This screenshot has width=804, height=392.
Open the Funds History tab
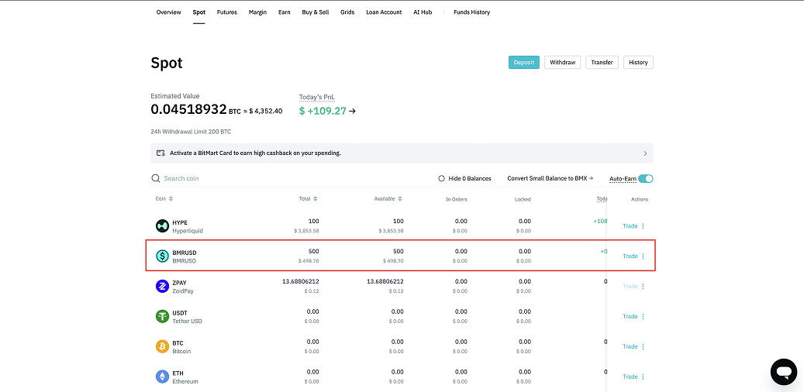471,12
